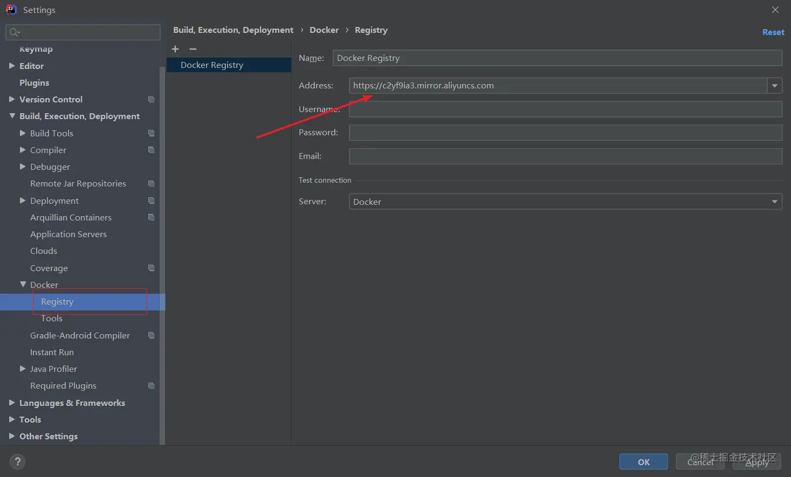791x477 pixels.
Task: Select Coverage settings item
Action: [49, 268]
